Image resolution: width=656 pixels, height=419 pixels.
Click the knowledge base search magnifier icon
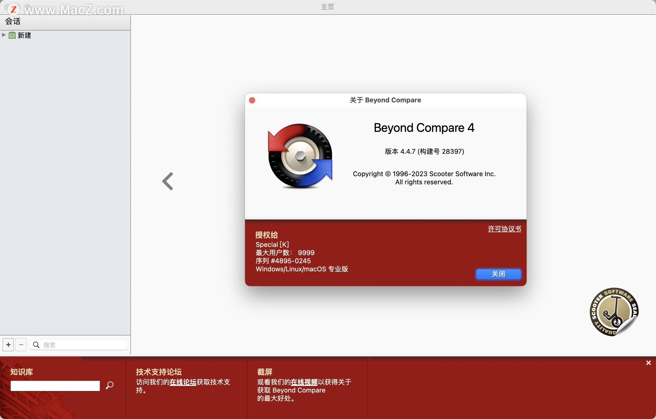click(110, 386)
